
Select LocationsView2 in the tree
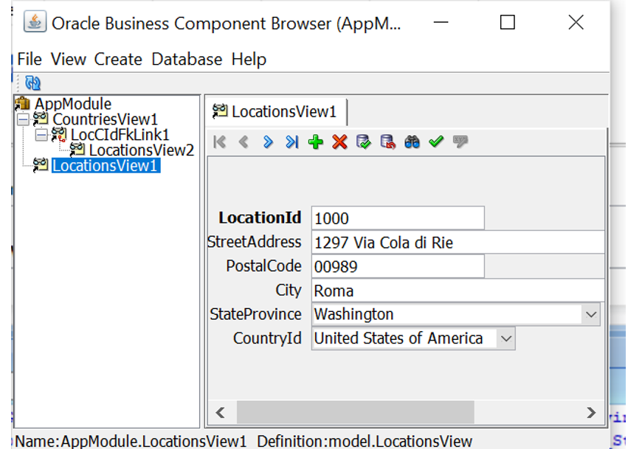point(142,150)
